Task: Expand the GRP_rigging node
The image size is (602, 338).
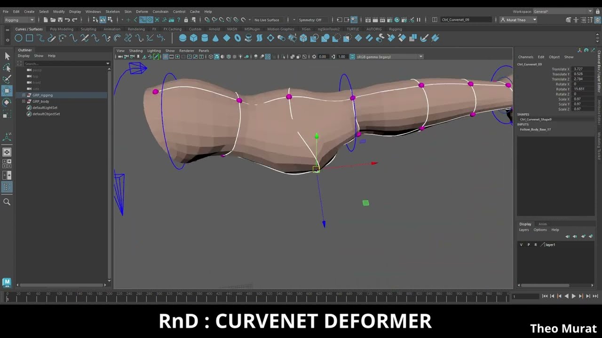Action: [24, 95]
